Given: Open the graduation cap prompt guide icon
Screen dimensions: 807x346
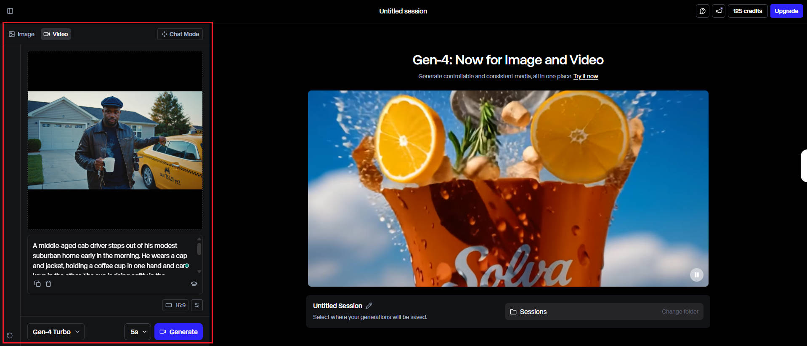Looking at the screenshot, I should (194, 284).
